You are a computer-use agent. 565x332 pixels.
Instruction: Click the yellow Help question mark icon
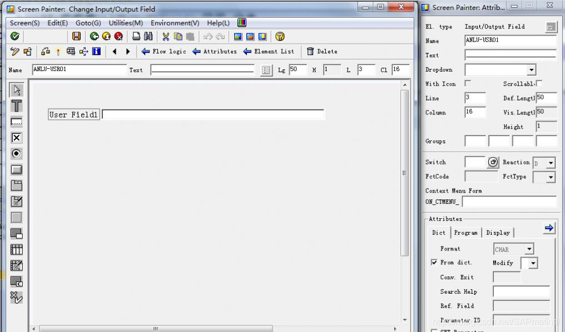tap(280, 36)
